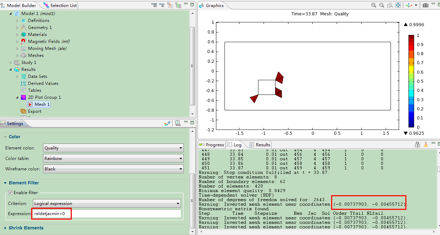This screenshot has width=440, height=235.
Task: Activate the Zoom Box tool
Action: pyautogui.click(x=390, y=5)
